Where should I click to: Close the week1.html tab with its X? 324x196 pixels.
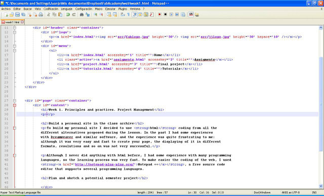tap(22, 22)
